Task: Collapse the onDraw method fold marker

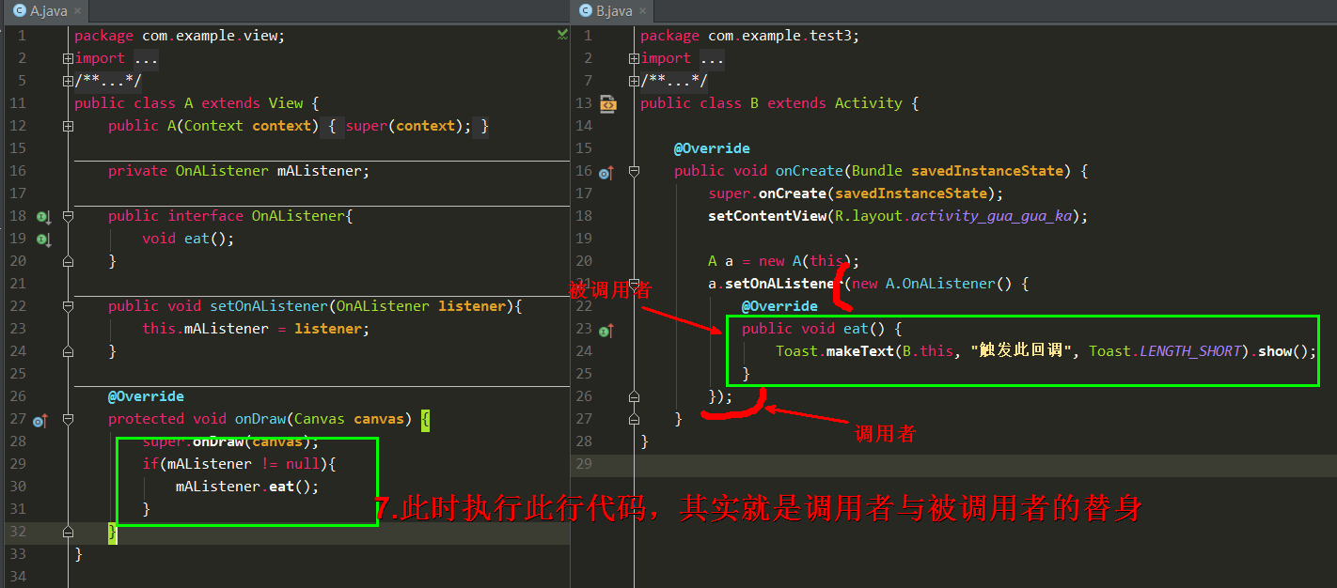Action: click(x=68, y=420)
